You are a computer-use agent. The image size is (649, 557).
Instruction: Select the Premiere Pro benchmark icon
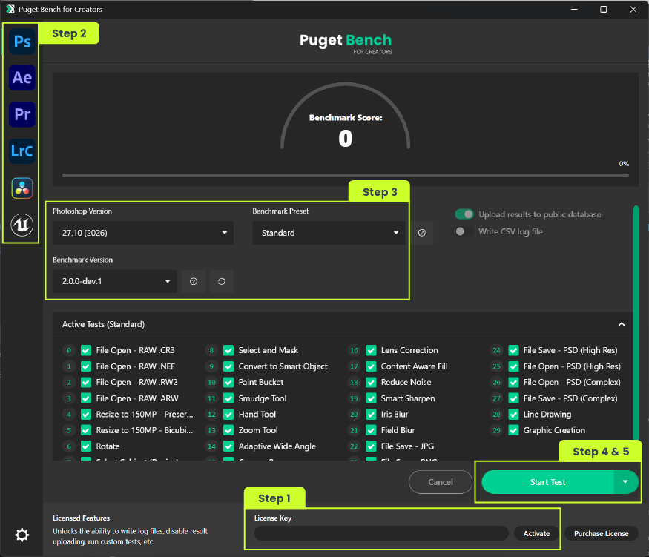[x=22, y=114]
